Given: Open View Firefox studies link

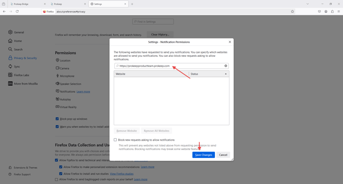Looking at the screenshot, I should click(x=122, y=174).
